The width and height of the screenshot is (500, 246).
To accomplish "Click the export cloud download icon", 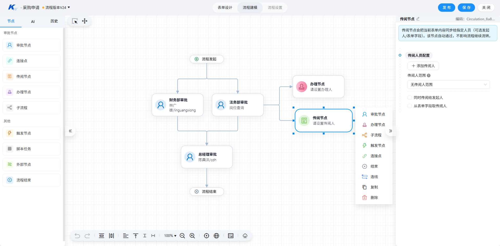I will pyautogui.click(x=245, y=236).
